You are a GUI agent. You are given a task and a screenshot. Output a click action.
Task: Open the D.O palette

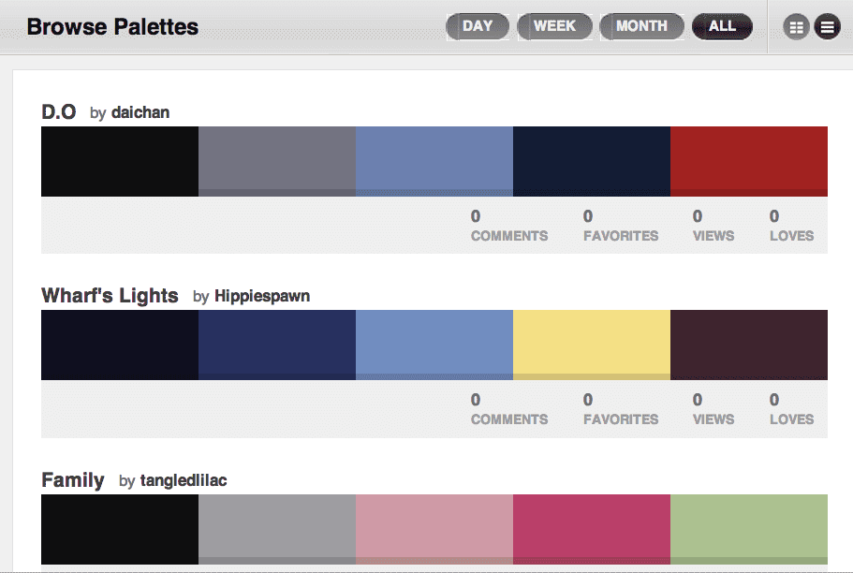[x=58, y=111]
